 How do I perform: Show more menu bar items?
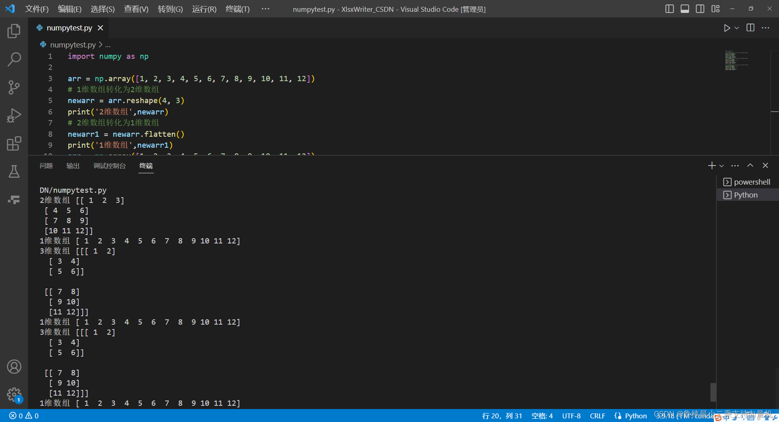[x=265, y=9]
